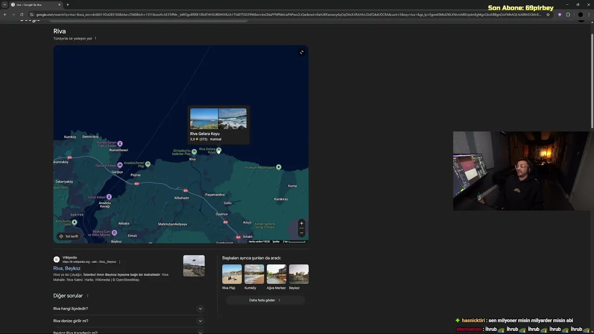
Task: Click the Kireçburnu Sahili map marker
Action: [x=74, y=222]
